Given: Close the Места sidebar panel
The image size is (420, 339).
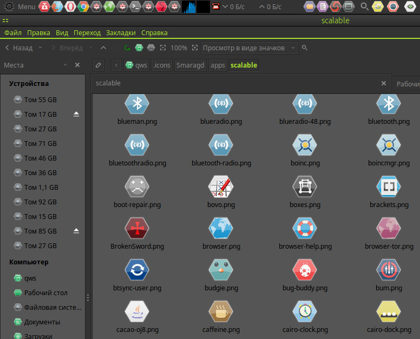Looking at the screenshot, I should coord(77,65).
